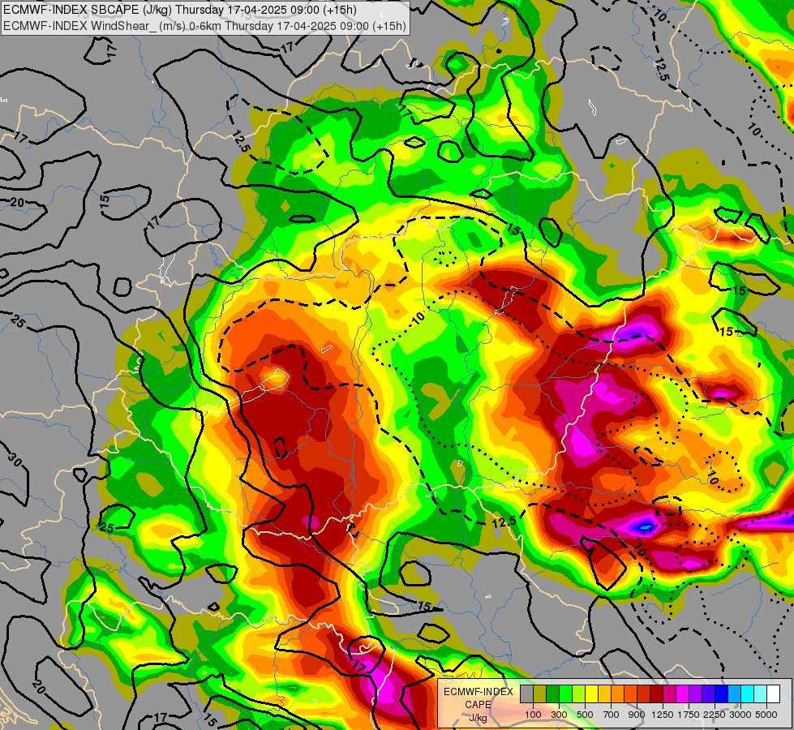Pick the indigo legend swatch

(x=709, y=694)
